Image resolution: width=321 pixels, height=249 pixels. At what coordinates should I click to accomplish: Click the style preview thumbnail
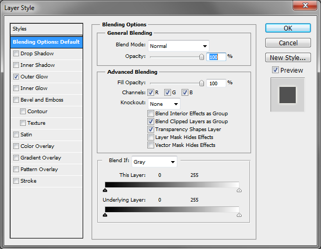coord(288,95)
